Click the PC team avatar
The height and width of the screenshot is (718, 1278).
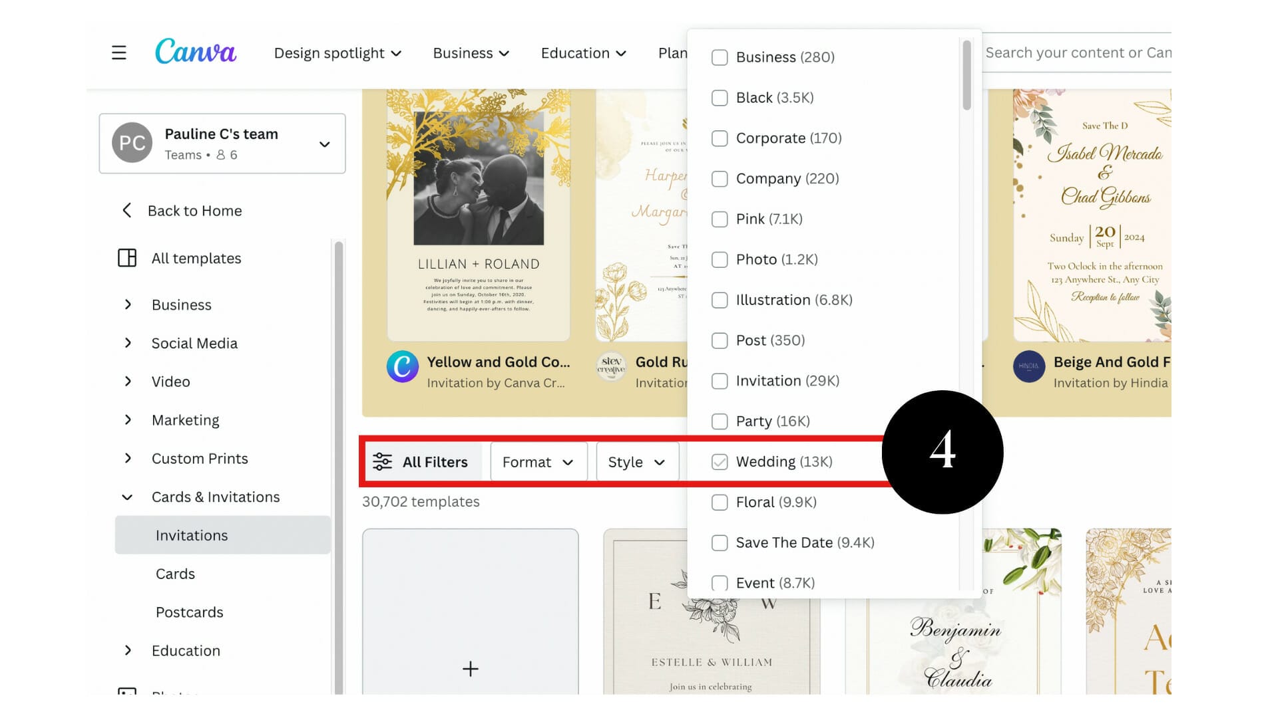tap(132, 143)
